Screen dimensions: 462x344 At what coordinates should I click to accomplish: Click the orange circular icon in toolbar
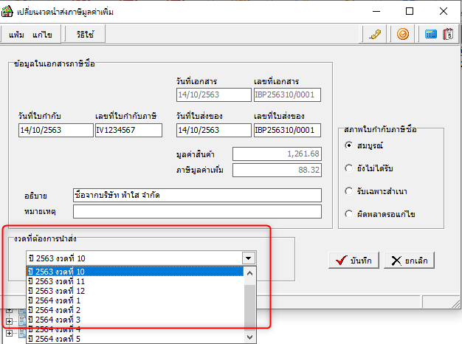click(x=403, y=34)
